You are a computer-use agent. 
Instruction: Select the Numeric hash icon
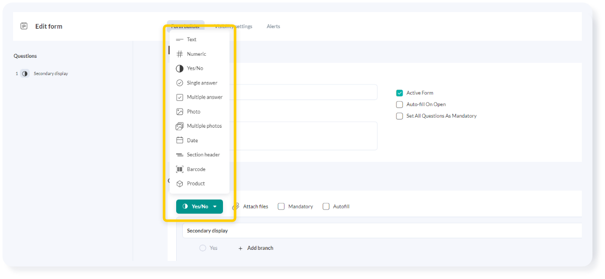(179, 54)
